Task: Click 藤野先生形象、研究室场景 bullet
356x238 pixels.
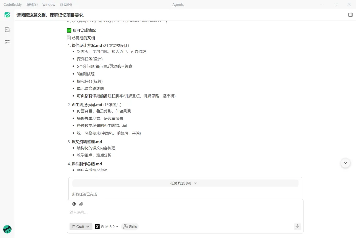Action: point(100,118)
